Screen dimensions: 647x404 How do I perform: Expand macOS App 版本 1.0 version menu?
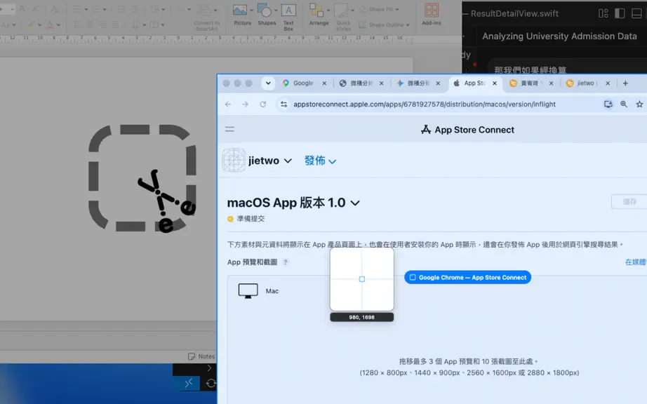[355, 203]
